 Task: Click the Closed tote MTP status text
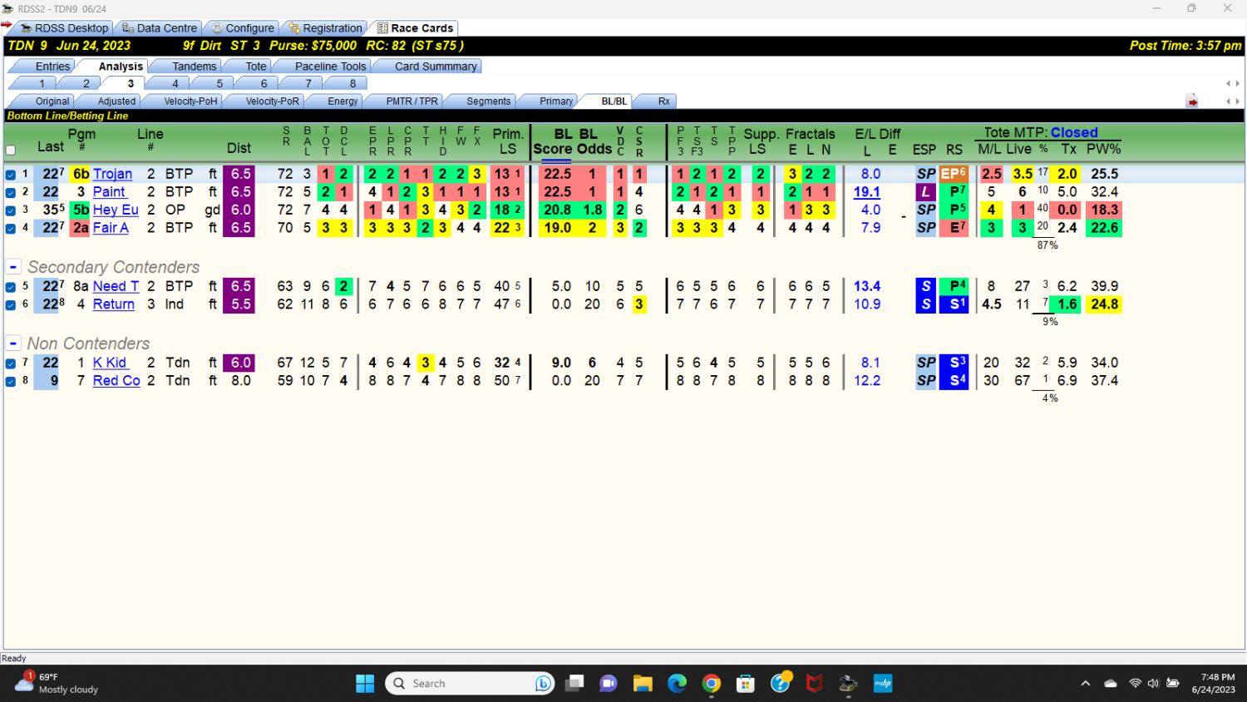tap(1074, 132)
